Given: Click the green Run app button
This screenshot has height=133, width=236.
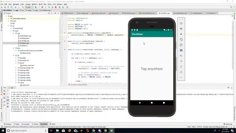Looking at the screenshot, I should coord(36,7).
